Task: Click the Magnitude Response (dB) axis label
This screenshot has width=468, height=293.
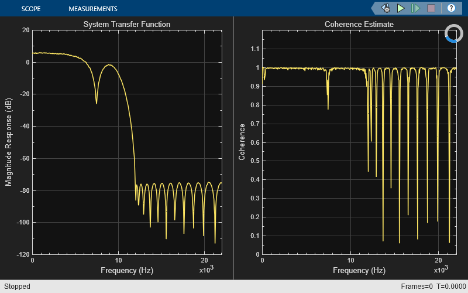Action: (x=9, y=141)
